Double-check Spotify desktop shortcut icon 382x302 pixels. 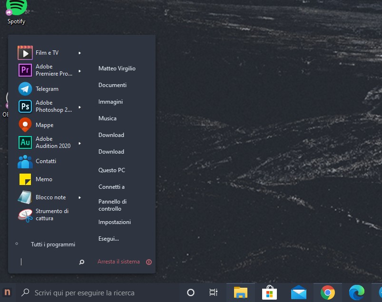pyautogui.click(x=16, y=8)
